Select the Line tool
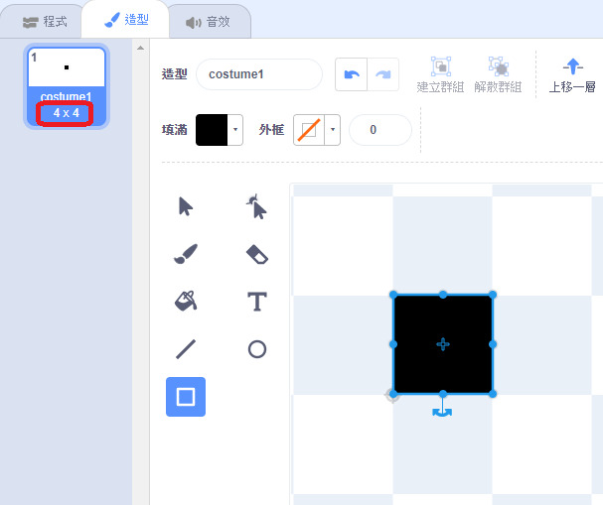The image size is (603, 505). (186, 349)
